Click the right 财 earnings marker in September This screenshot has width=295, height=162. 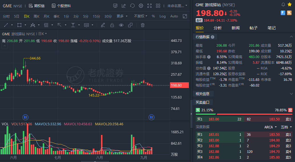coord(151,117)
